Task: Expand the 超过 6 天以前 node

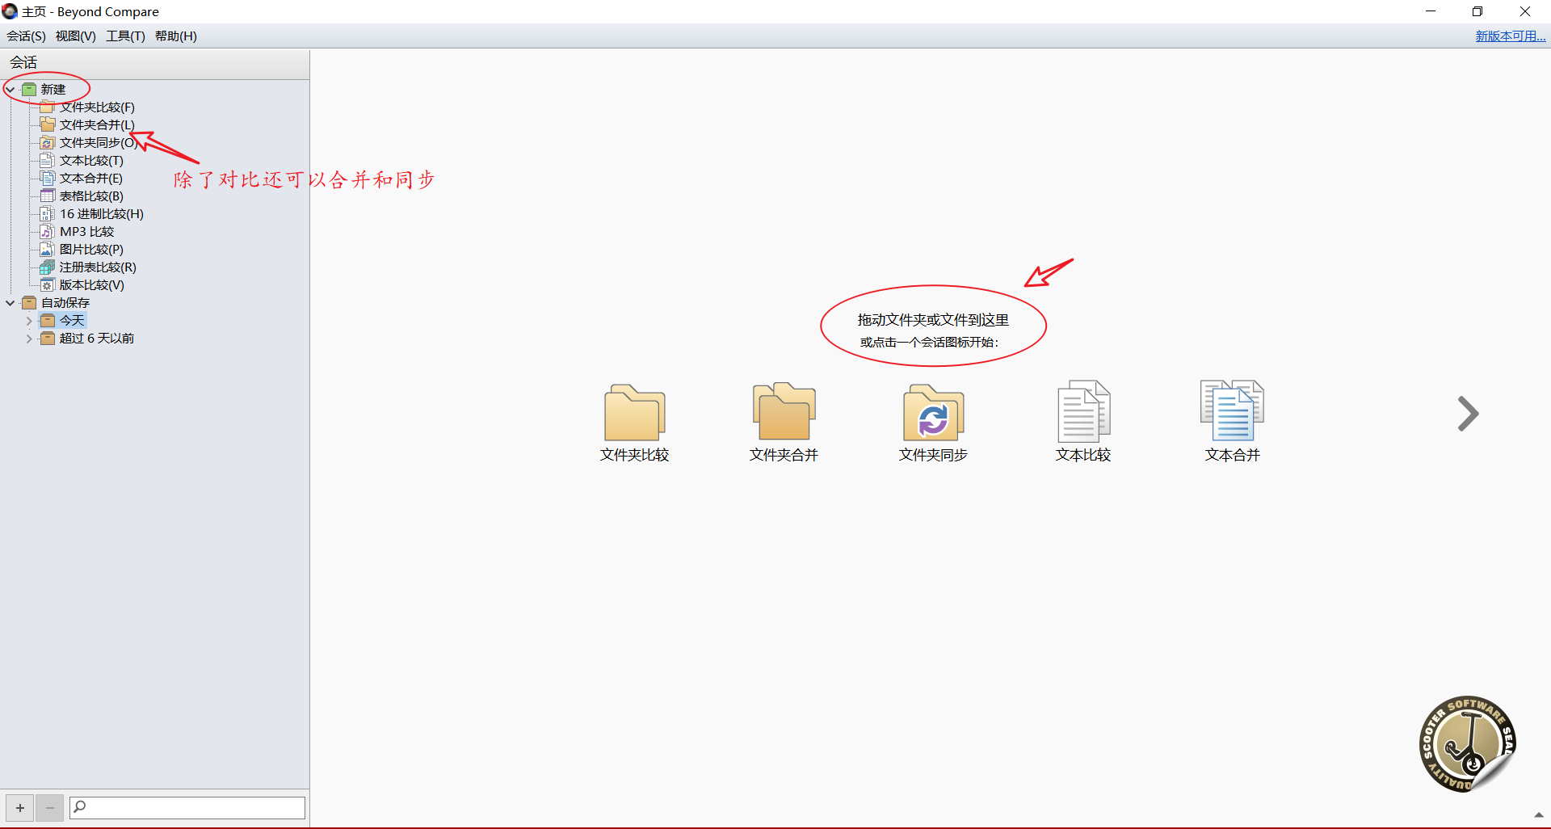Action: click(29, 339)
